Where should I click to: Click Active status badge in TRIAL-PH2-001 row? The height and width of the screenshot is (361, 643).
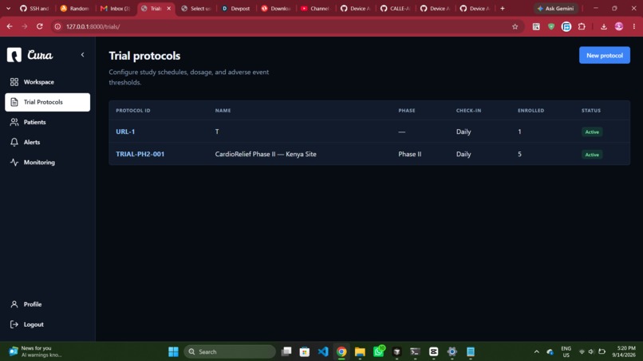[592, 155]
